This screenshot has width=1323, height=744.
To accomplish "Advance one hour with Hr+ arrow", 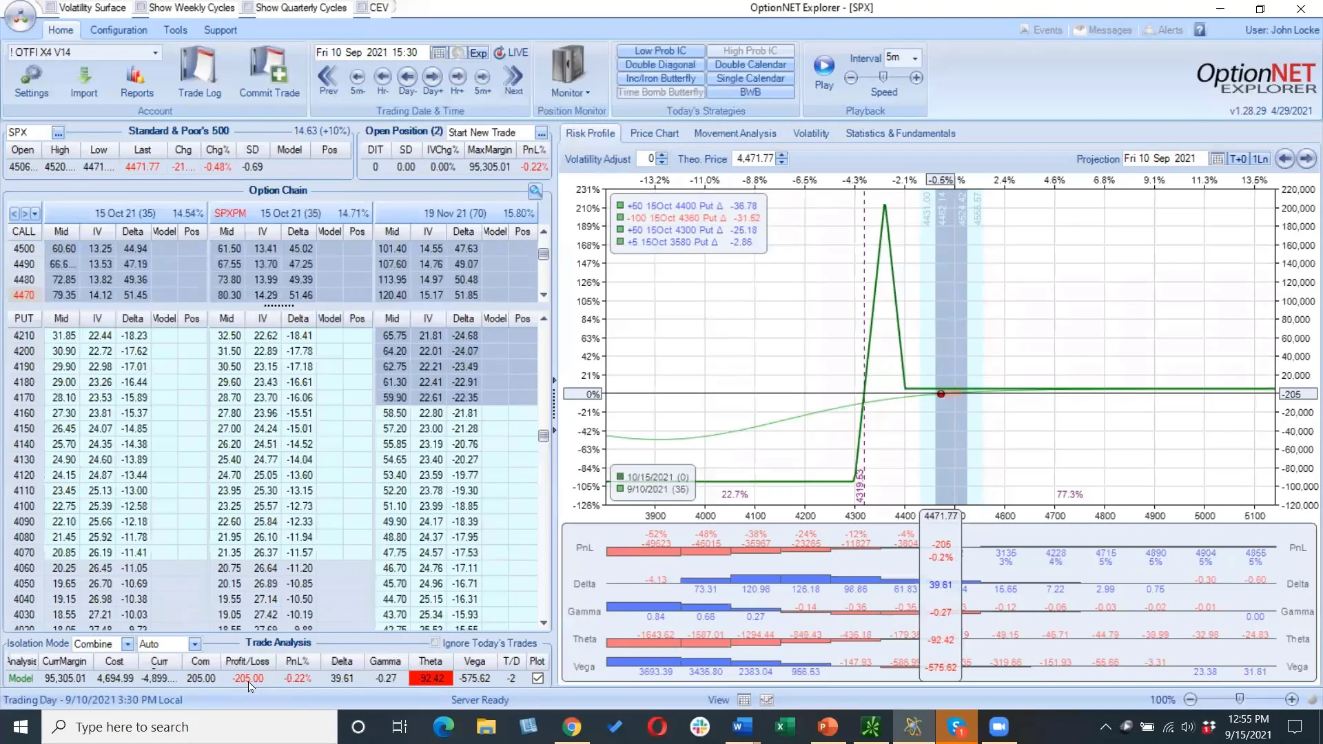I will (458, 81).
